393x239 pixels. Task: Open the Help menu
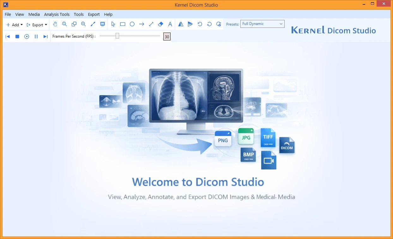point(108,14)
